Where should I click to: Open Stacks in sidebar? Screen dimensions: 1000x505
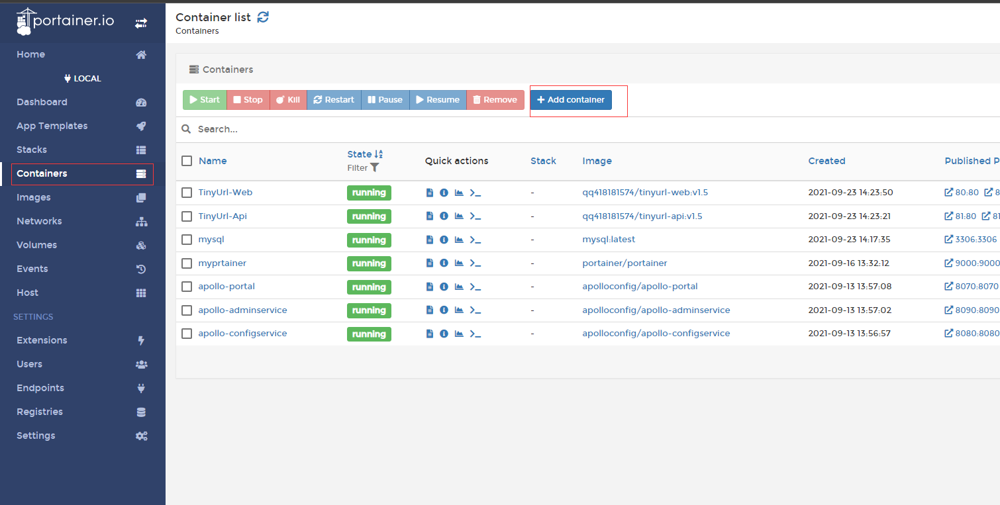coord(82,150)
